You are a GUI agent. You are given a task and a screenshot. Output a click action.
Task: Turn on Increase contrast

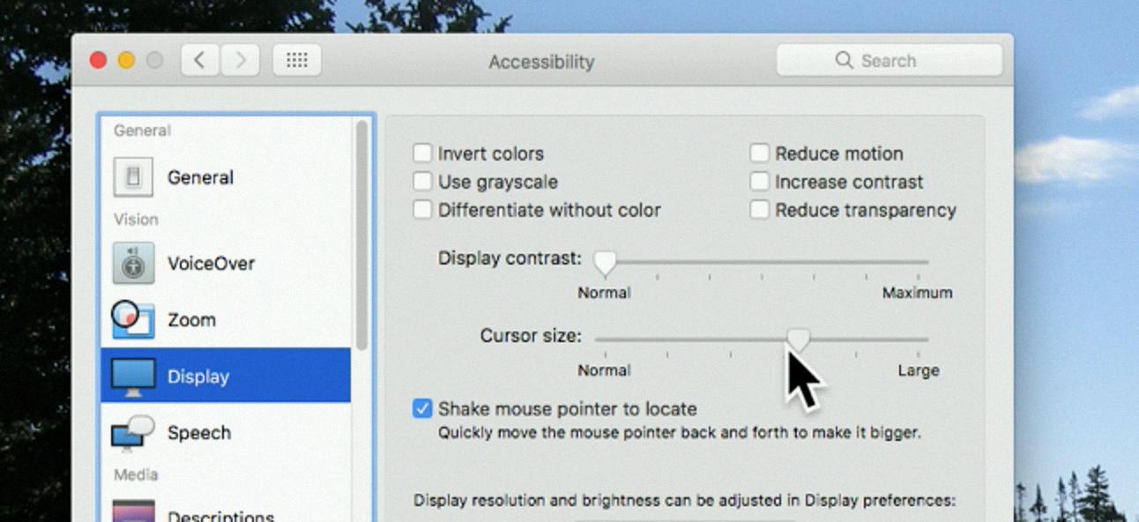point(759,182)
